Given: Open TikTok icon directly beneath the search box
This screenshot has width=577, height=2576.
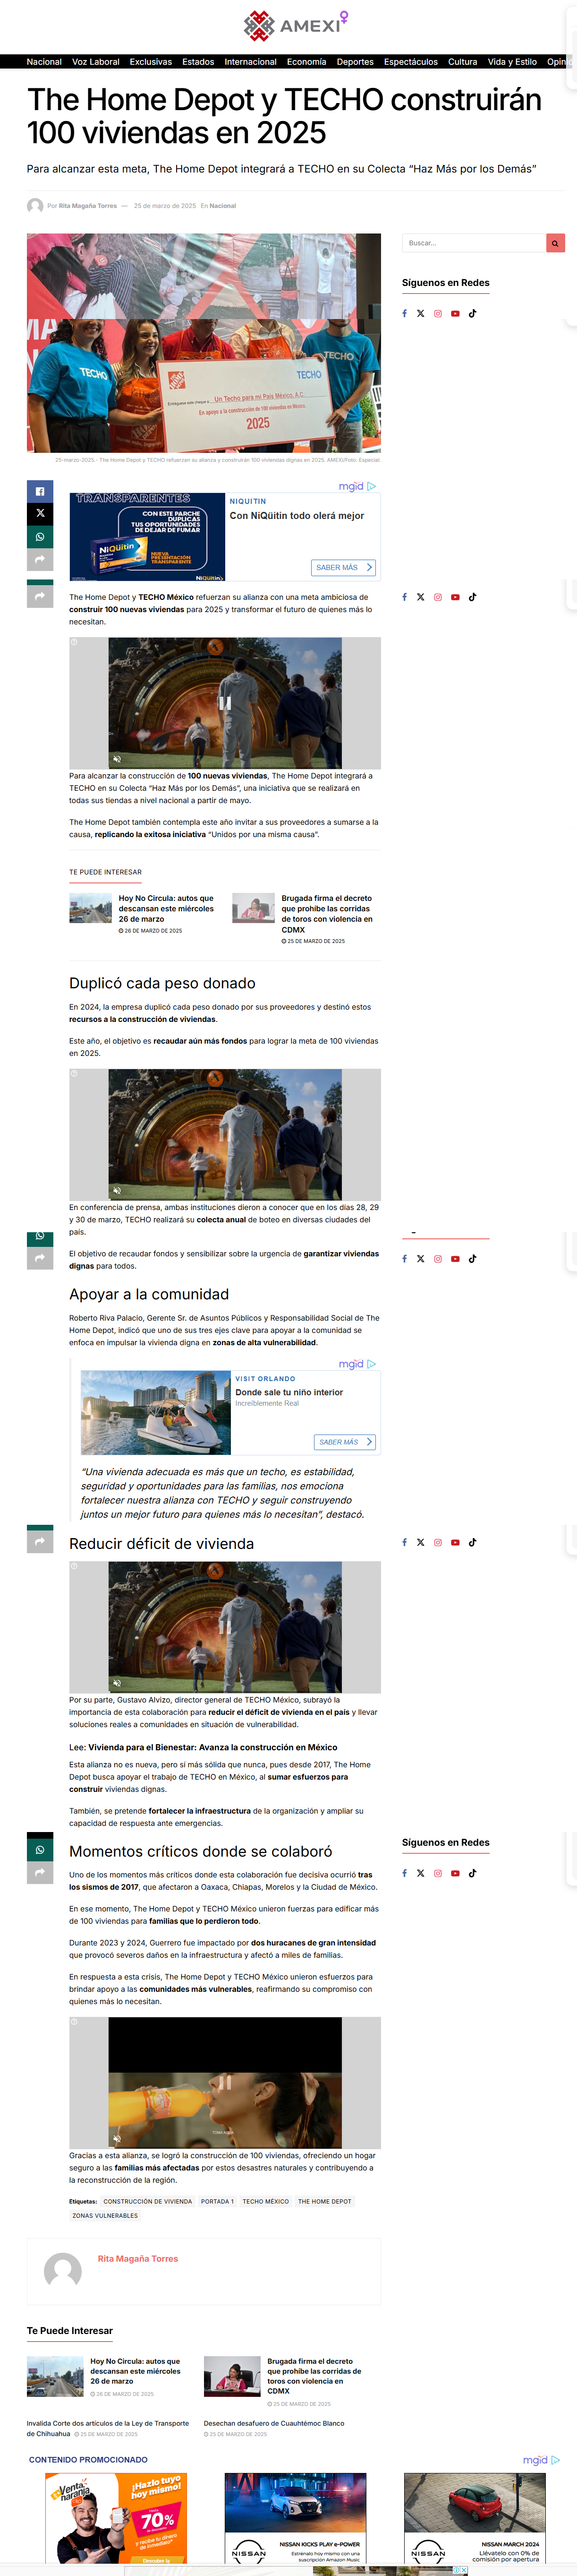Looking at the screenshot, I should pos(472,313).
